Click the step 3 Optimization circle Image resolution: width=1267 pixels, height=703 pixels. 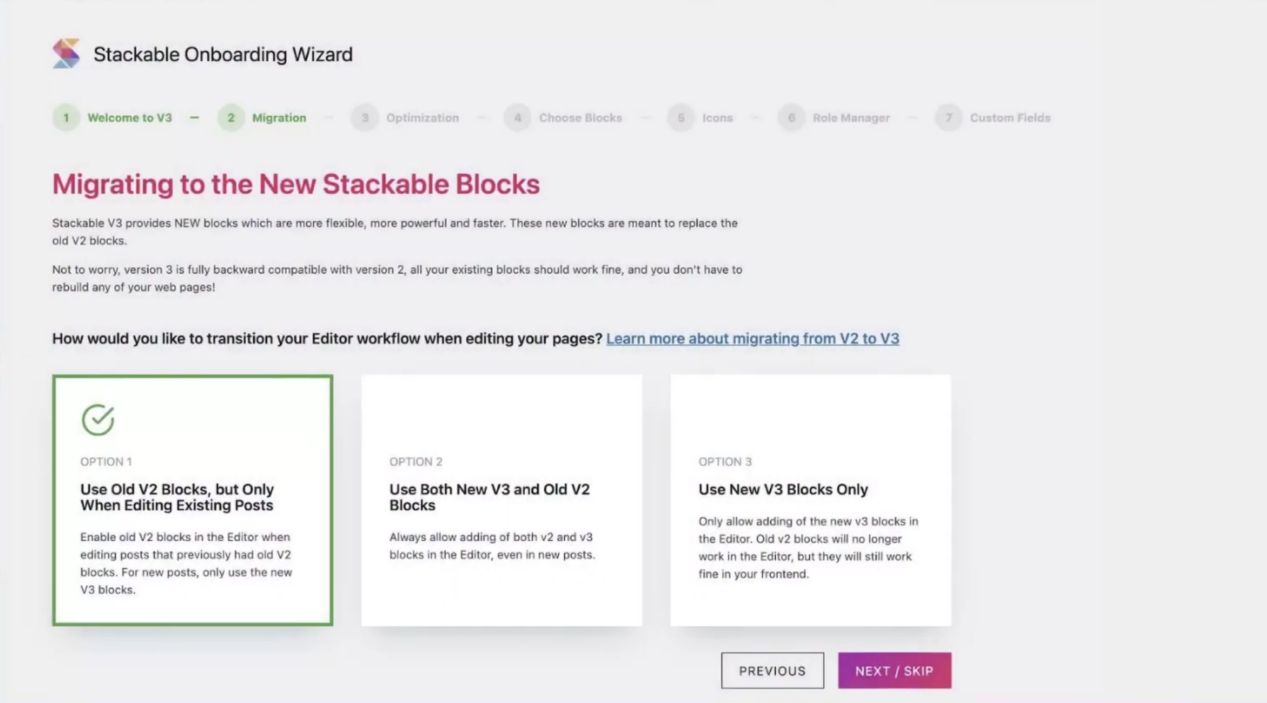tap(365, 117)
